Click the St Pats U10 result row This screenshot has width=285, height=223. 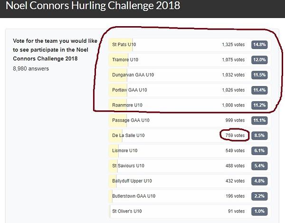click(190, 45)
